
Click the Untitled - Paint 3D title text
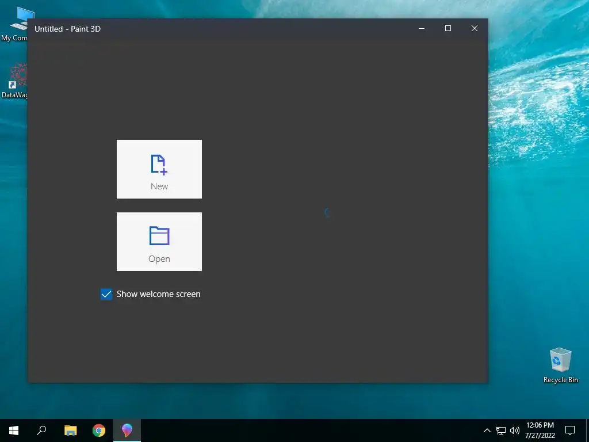pyautogui.click(x=68, y=29)
